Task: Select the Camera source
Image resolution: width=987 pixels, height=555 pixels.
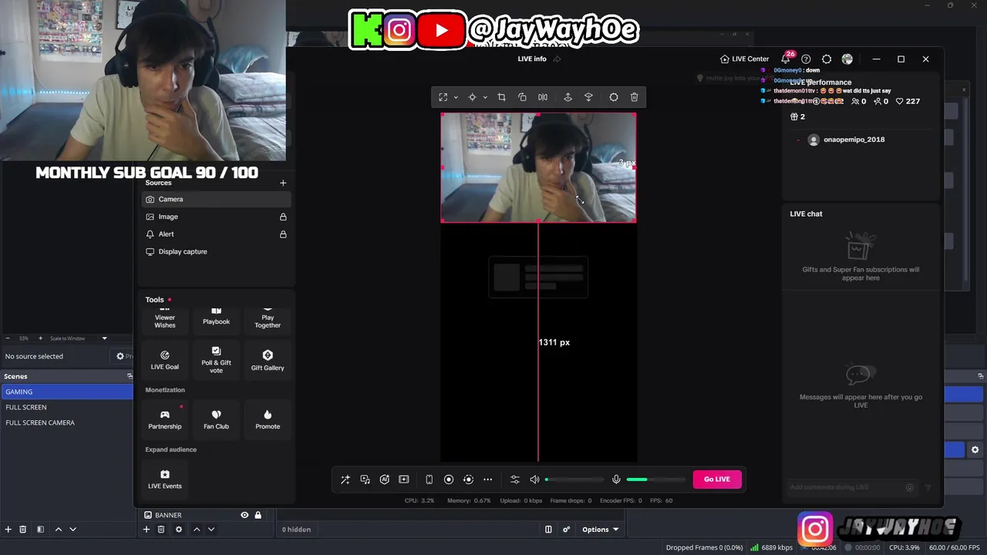Action: (217, 199)
